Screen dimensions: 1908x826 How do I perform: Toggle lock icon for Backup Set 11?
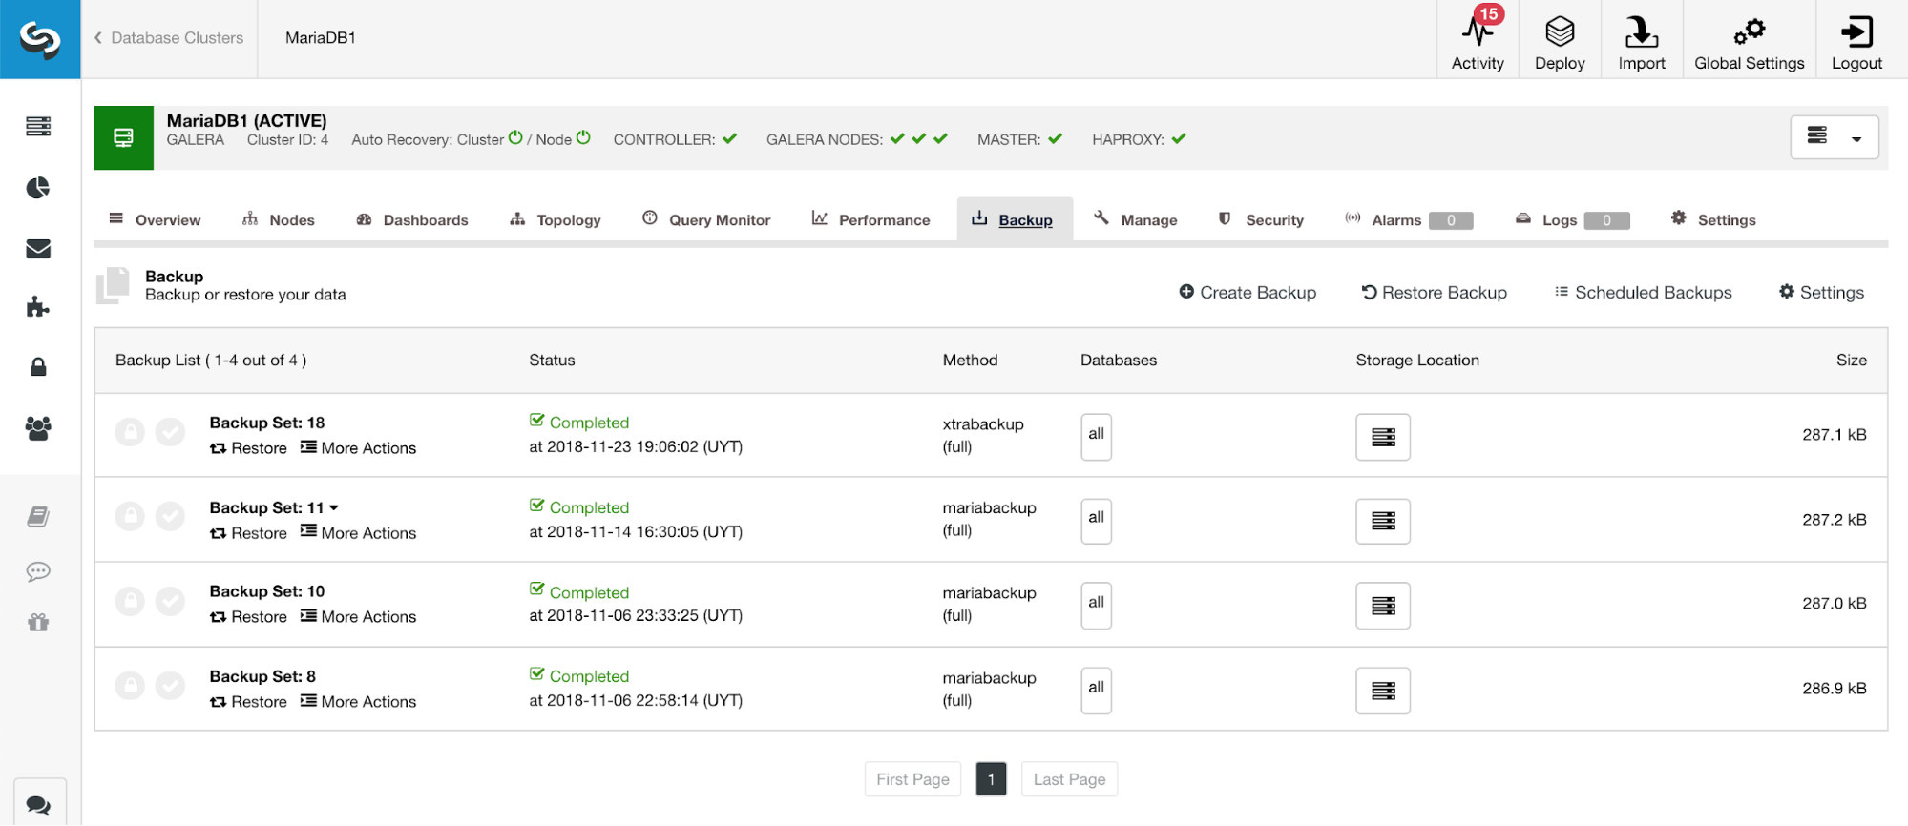pyautogui.click(x=130, y=517)
